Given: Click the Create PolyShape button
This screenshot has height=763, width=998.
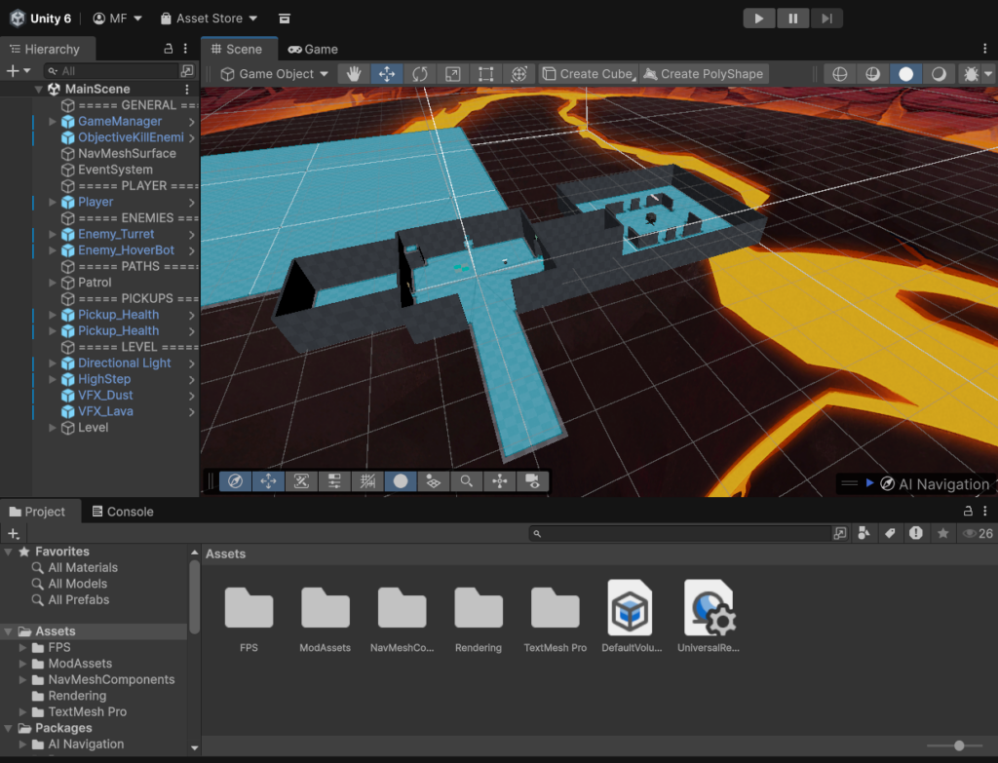Looking at the screenshot, I should (704, 74).
